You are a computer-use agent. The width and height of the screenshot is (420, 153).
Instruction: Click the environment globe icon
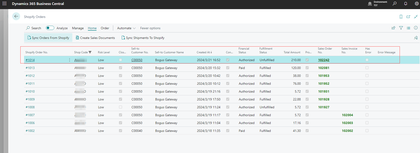(x=370, y=4)
